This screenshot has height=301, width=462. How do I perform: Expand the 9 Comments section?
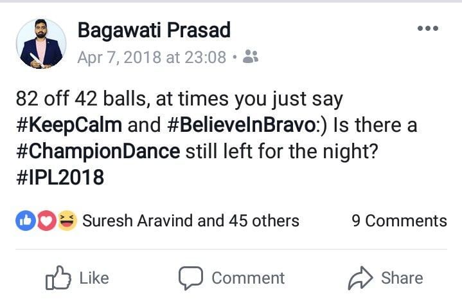399,221
